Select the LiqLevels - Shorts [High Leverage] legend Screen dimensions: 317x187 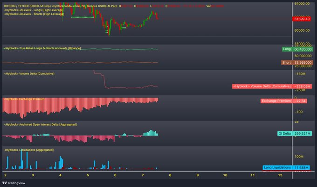tap(34, 14)
